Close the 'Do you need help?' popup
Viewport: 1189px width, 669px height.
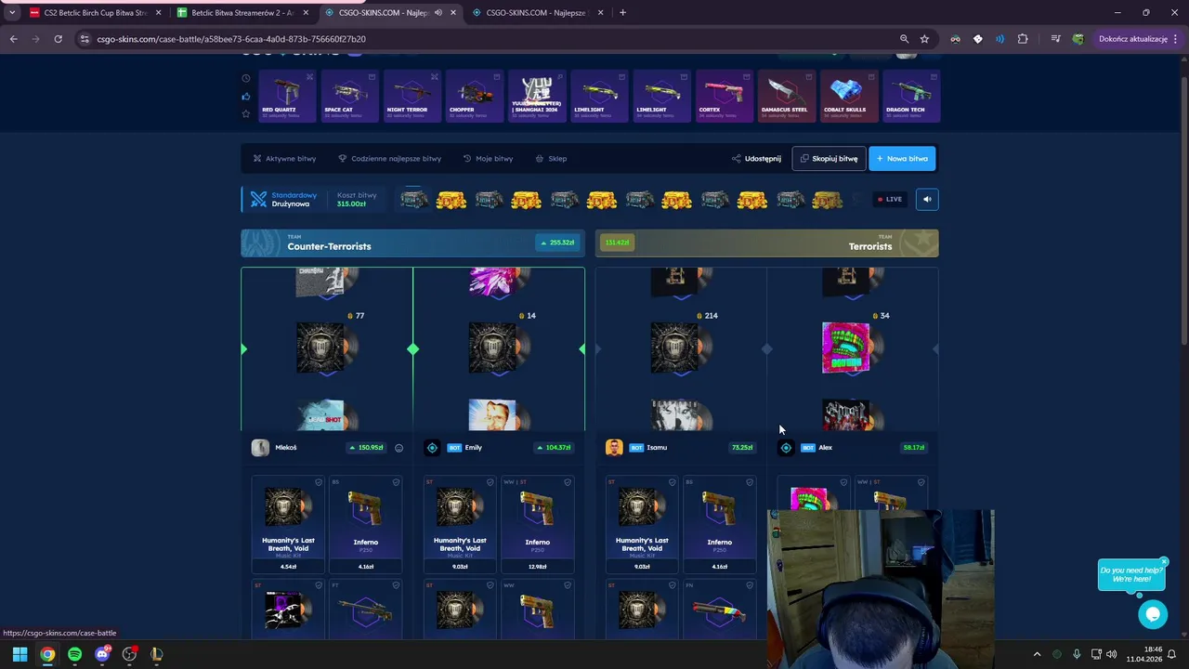[x=1163, y=561]
